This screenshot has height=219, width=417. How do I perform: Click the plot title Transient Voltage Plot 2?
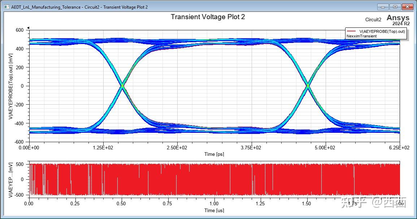coord(209,17)
